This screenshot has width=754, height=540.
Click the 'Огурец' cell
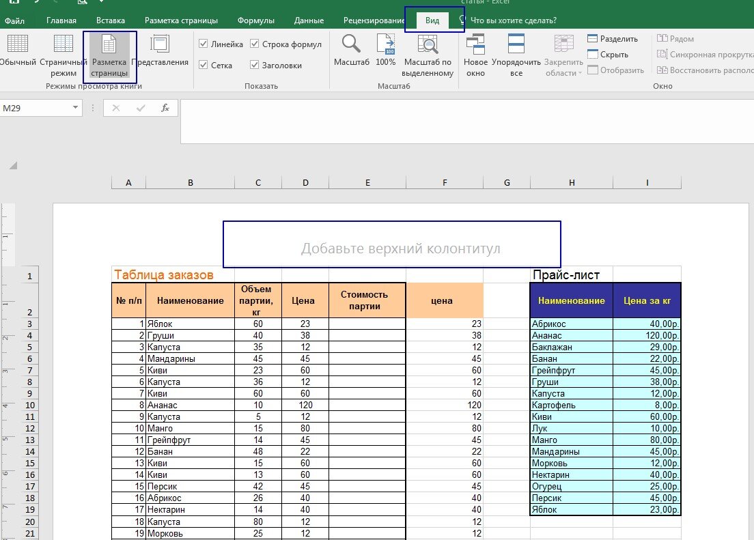point(572,486)
